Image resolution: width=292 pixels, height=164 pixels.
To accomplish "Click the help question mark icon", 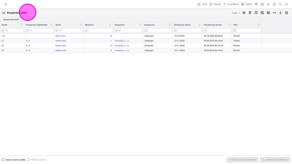I will tap(274, 4).
